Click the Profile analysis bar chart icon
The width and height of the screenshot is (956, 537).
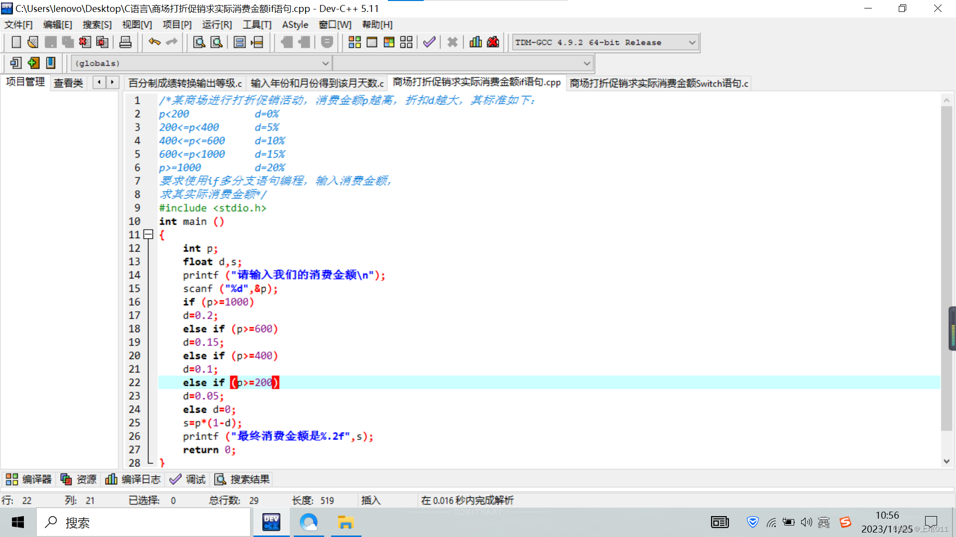[476, 42]
